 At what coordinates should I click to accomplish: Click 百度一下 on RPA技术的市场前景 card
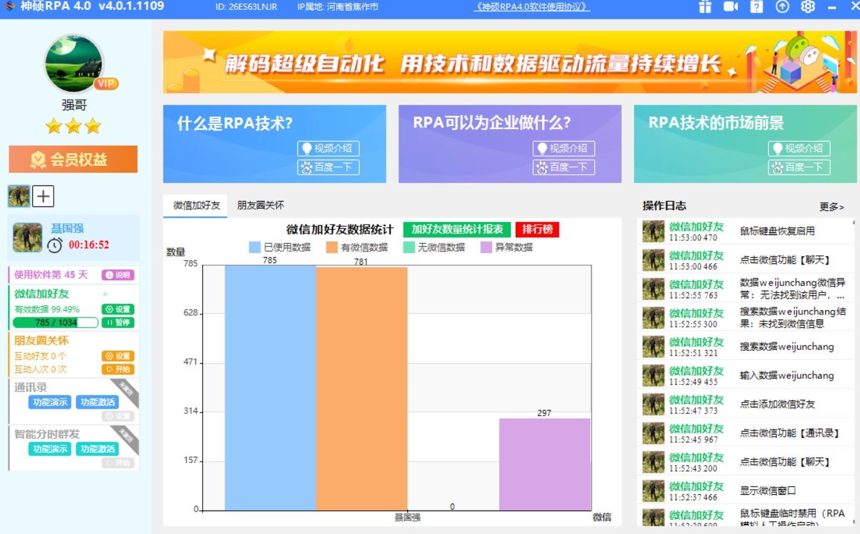[x=800, y=167]
